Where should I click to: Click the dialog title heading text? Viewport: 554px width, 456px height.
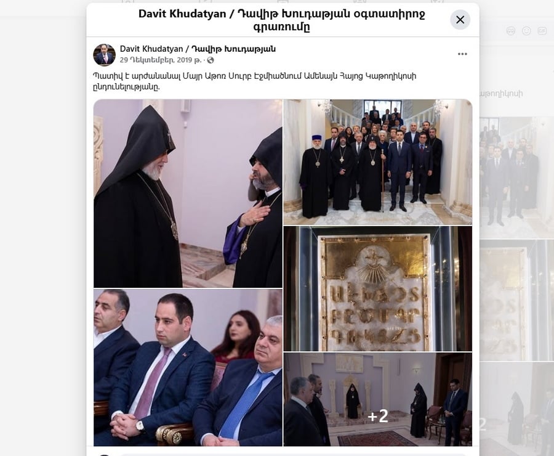pyautogui.click(x=281, y=20)
